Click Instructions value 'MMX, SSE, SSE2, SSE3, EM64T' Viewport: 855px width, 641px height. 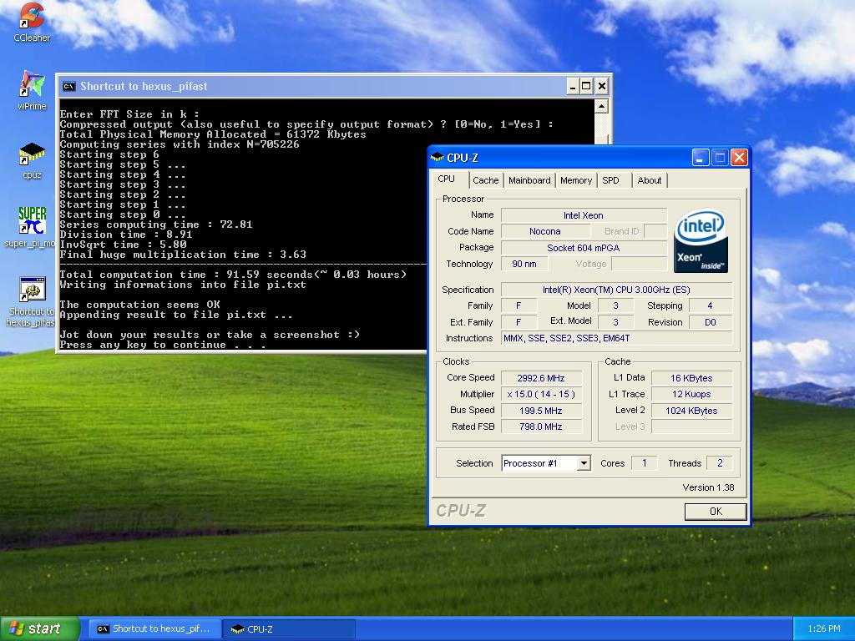click(x=616, y=338)
